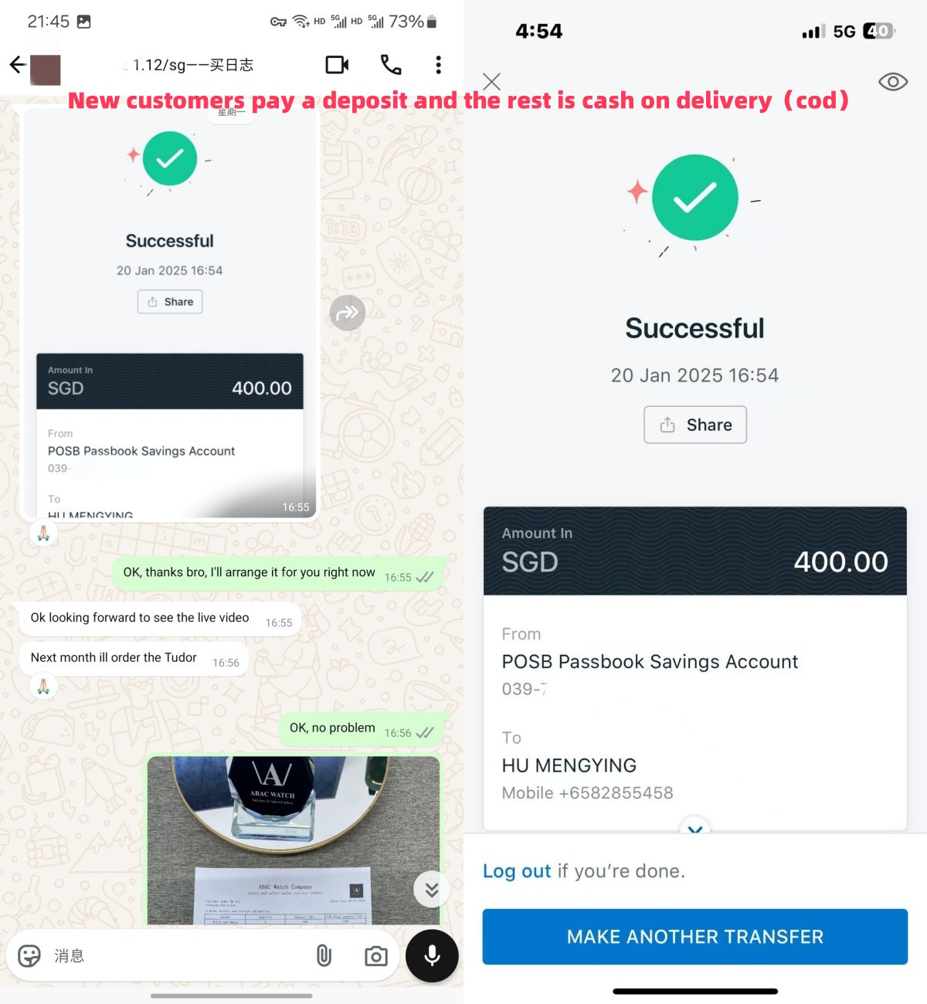Open the Successful payment screenshot in chat
Viewport: 927px width, 1004px height.
coord(170,313)
